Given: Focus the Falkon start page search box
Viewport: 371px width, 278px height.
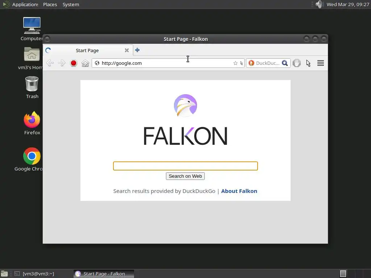Looking at the screenshot, I should [x=185, y=166].
